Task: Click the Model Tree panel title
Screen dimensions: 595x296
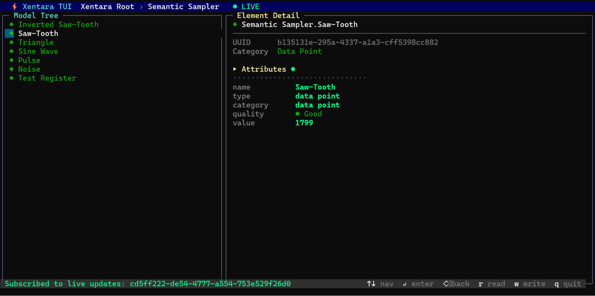Action: pyautogui.click(x=36, y=15)
